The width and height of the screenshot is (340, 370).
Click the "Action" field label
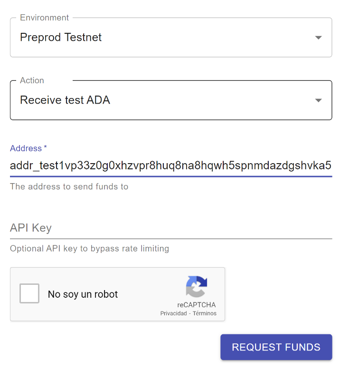click(x=32, y=80)
